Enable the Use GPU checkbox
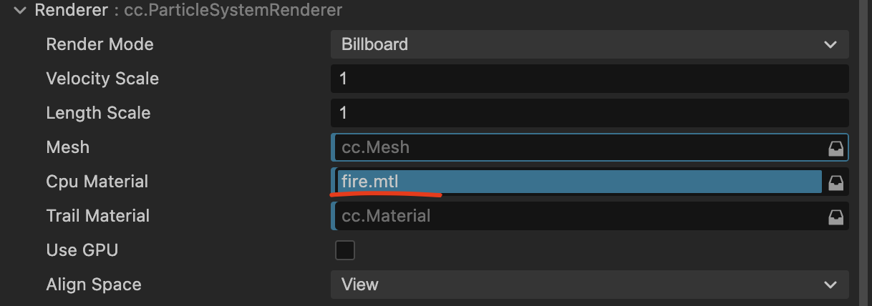Viewport: 872px width, 306px height. click(345, 250)
